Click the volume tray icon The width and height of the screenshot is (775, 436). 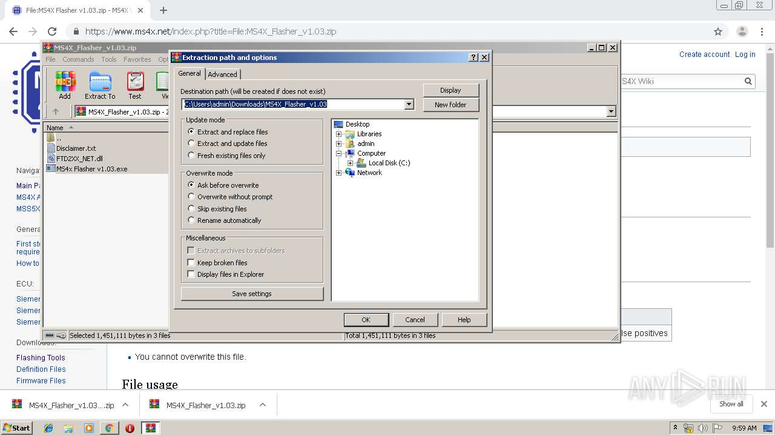[702, 428]
